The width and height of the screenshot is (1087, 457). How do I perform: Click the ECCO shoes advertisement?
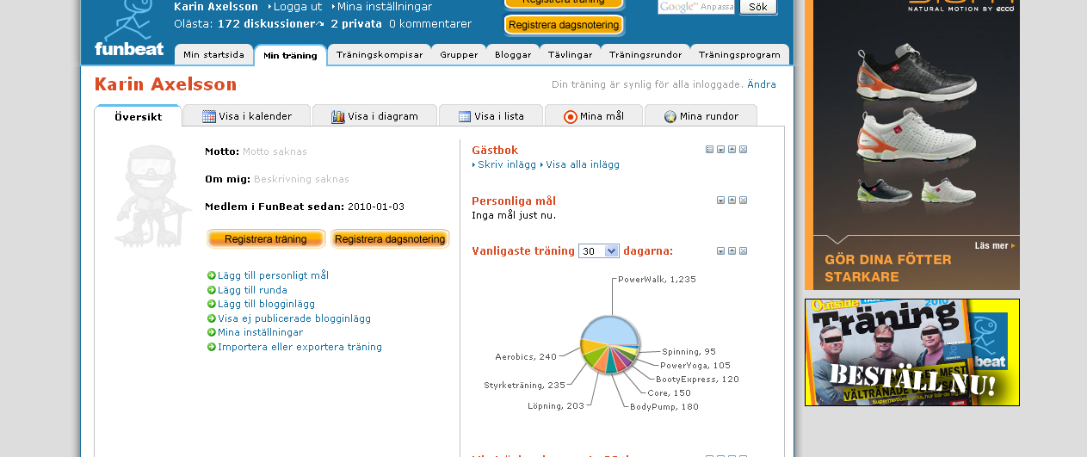(x=912, y=145)
